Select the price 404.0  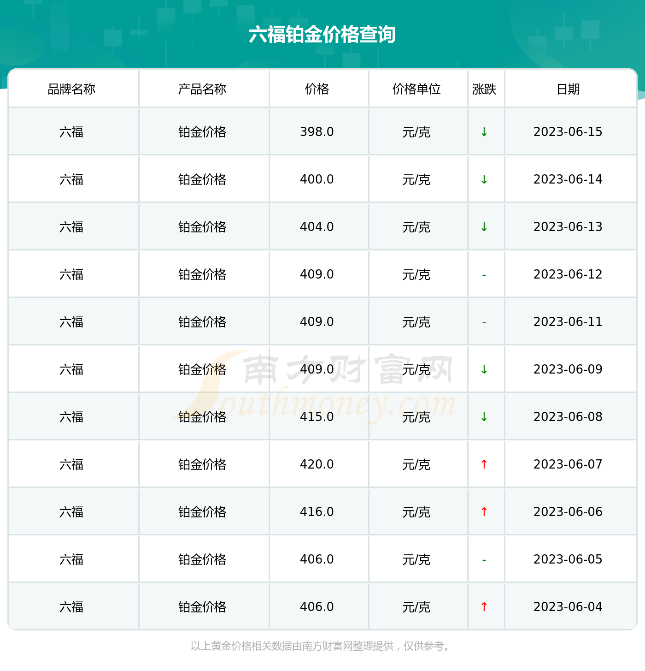[x=317, y=227]
